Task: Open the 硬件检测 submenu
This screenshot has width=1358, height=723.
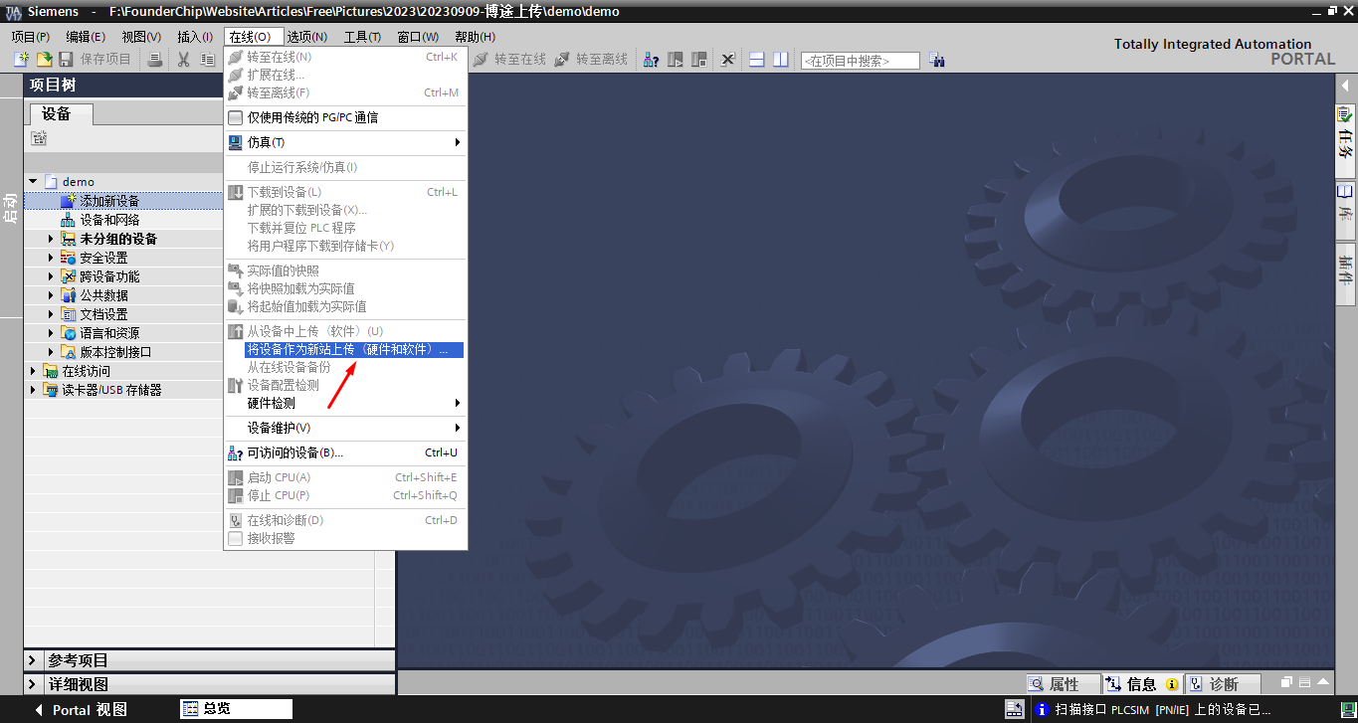Action: (x=345, y=403)
